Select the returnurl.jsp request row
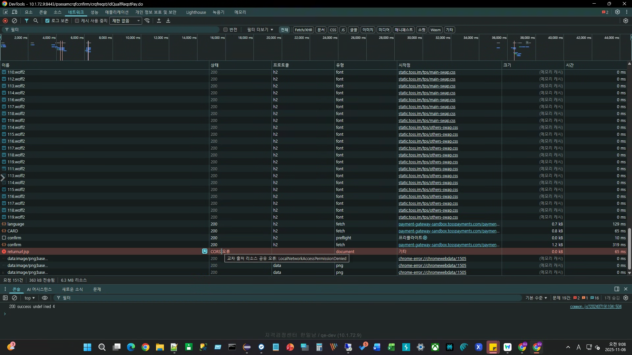Viewport: 632px width, 355px height. point(18,251)
